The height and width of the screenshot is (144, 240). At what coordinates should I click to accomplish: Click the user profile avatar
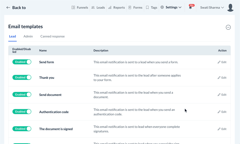pos(230,8)
